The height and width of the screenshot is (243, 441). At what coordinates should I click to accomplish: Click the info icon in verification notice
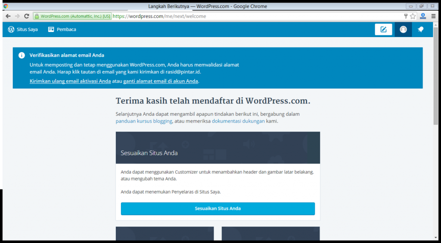click(x=22, y=55)
